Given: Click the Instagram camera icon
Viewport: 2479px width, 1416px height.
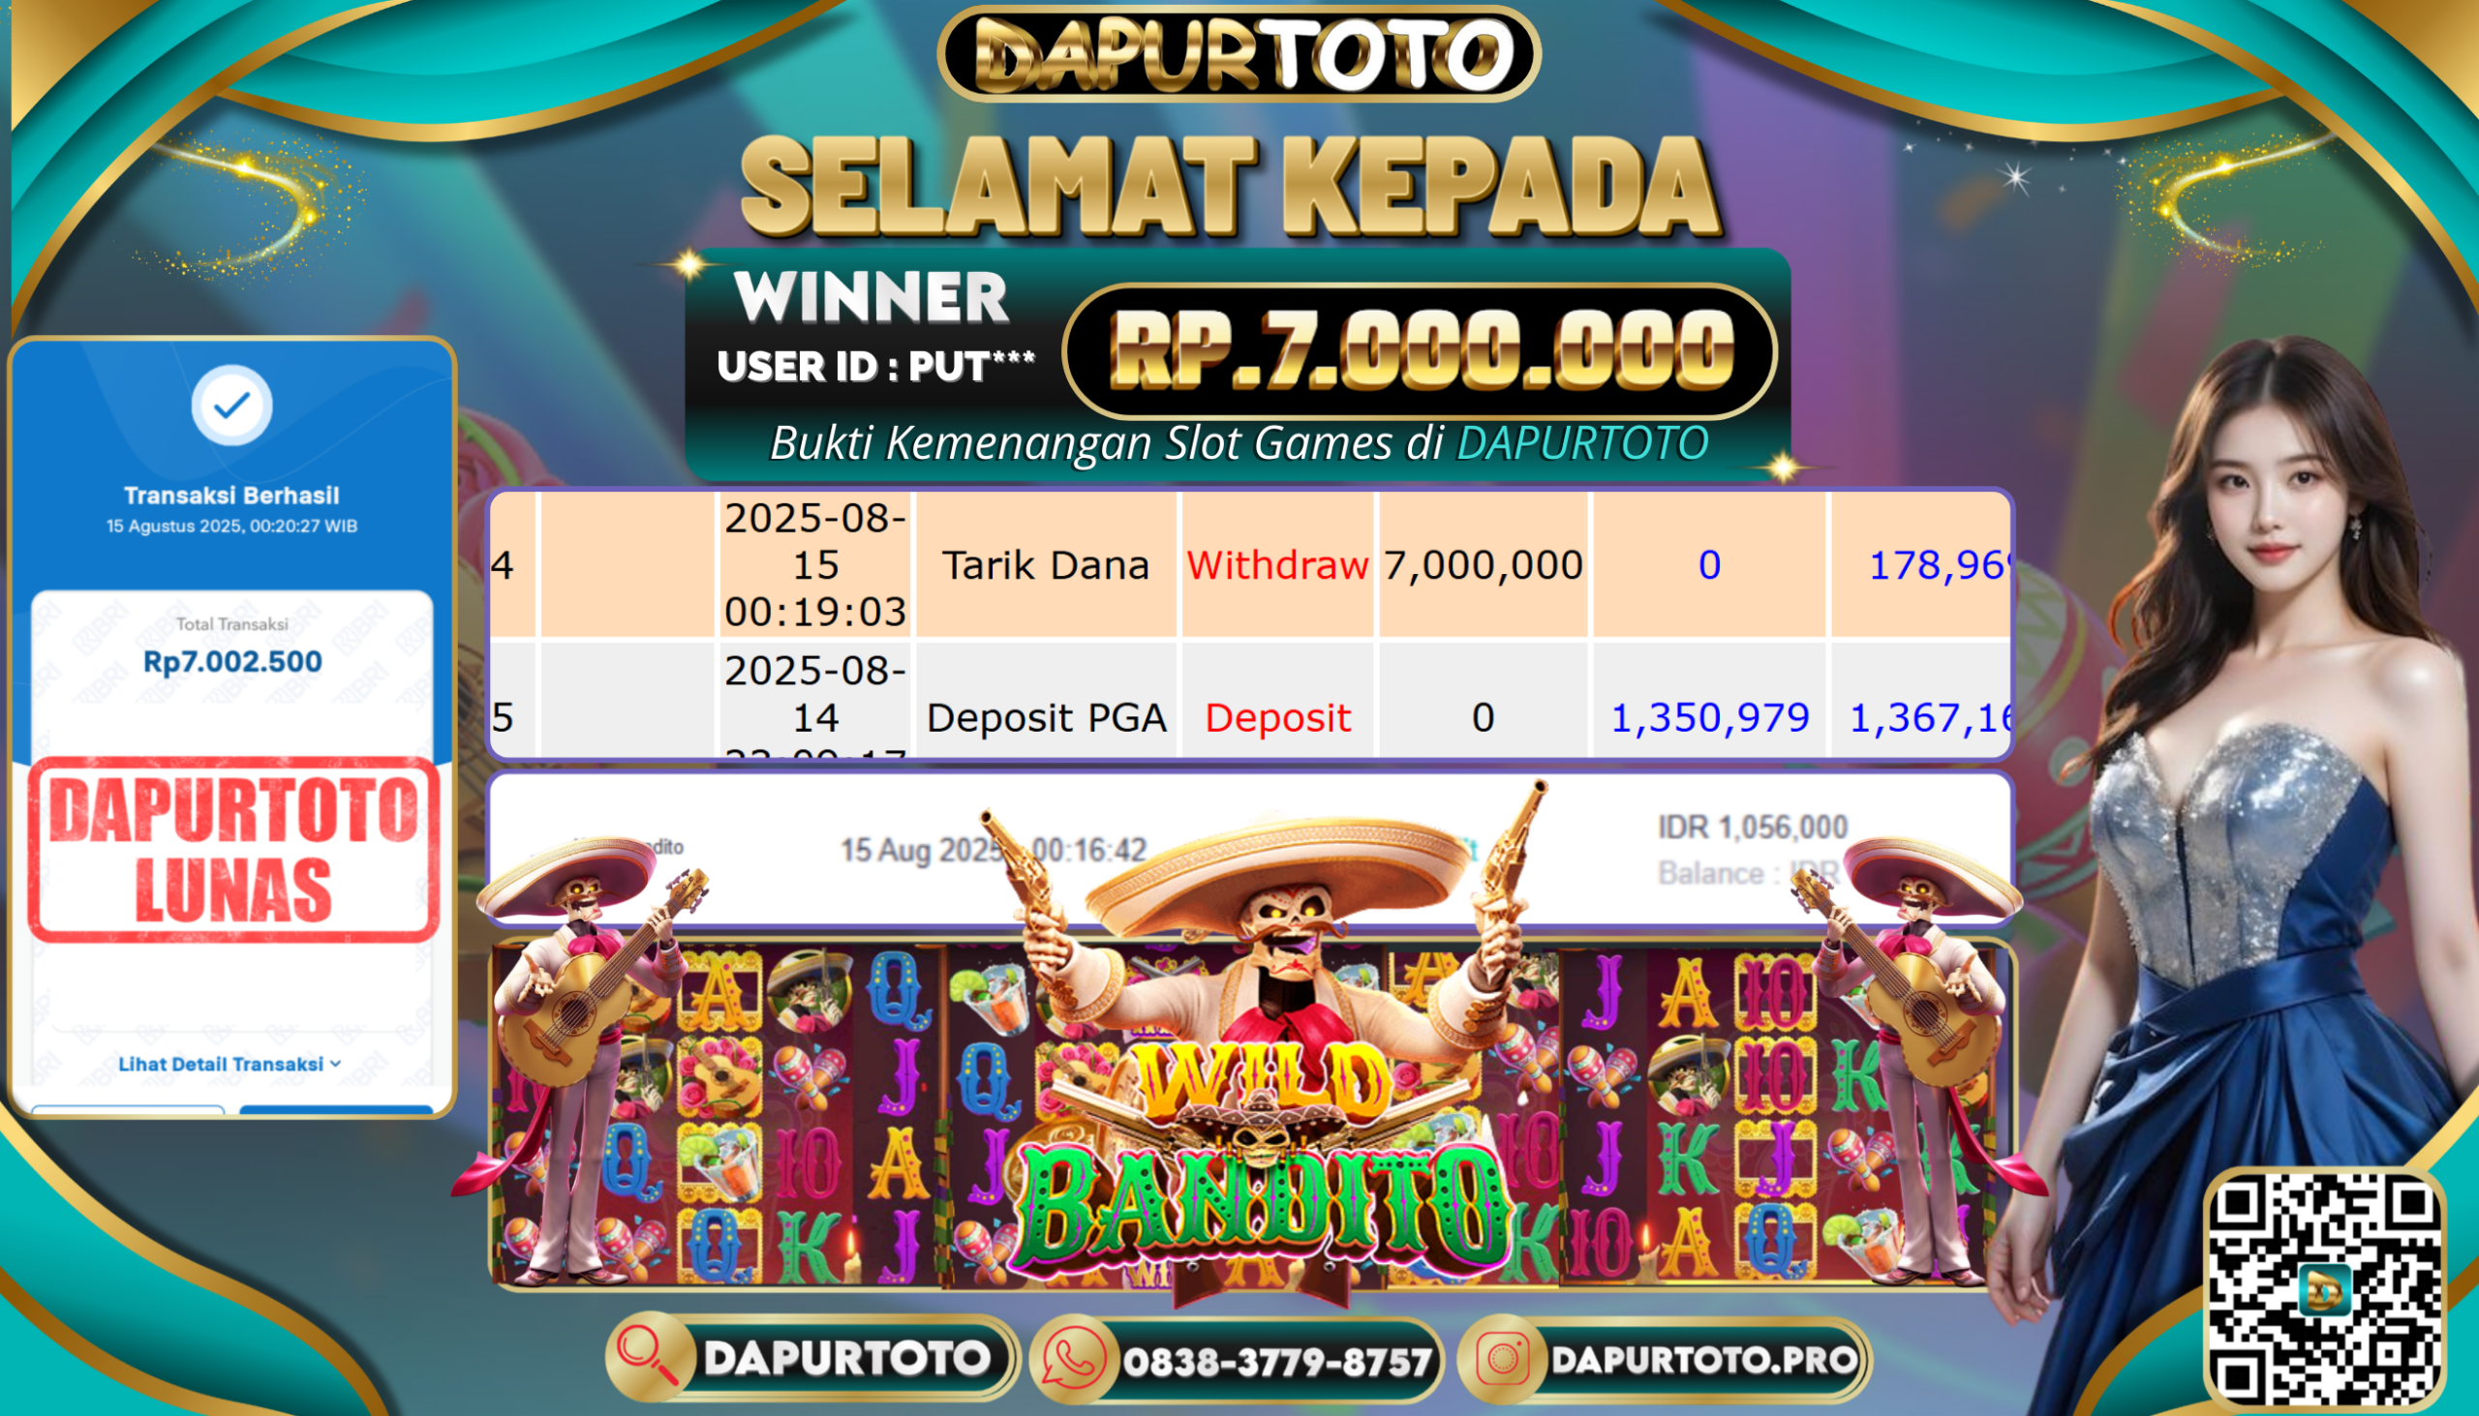Looking at the screenshot, I should click(1502, 1360).
